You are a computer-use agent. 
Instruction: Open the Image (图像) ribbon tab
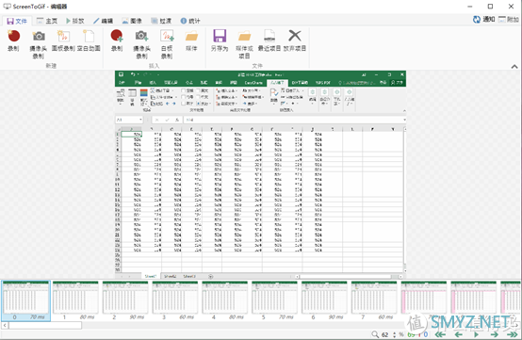[x=132, y=21]
